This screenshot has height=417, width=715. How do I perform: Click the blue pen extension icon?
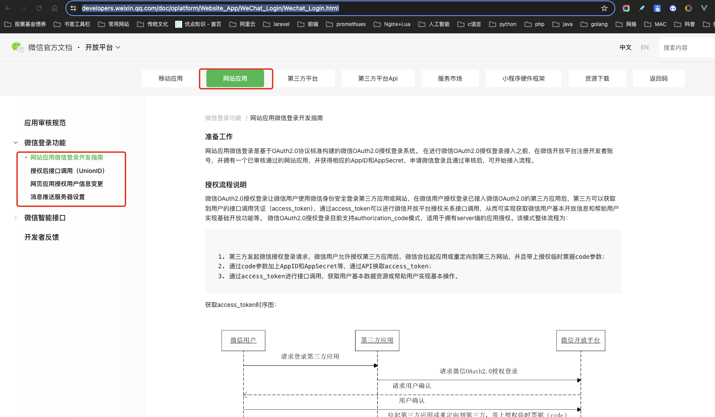click(642, 8)
